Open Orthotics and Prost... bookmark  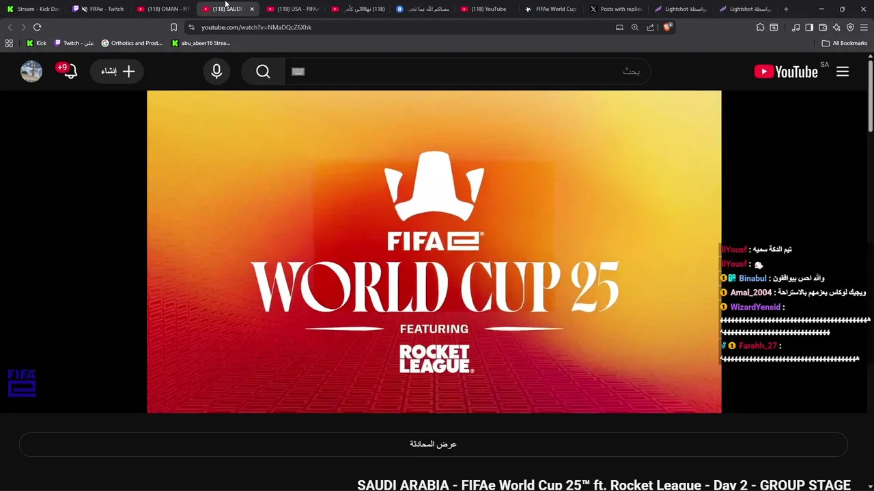coord(132,43)
